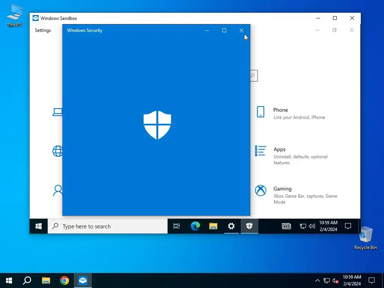The height and width of the screenshot is (288, 384).
Task: Open the Recycle Bin desktop icon
Action: [x=365, y=238]
